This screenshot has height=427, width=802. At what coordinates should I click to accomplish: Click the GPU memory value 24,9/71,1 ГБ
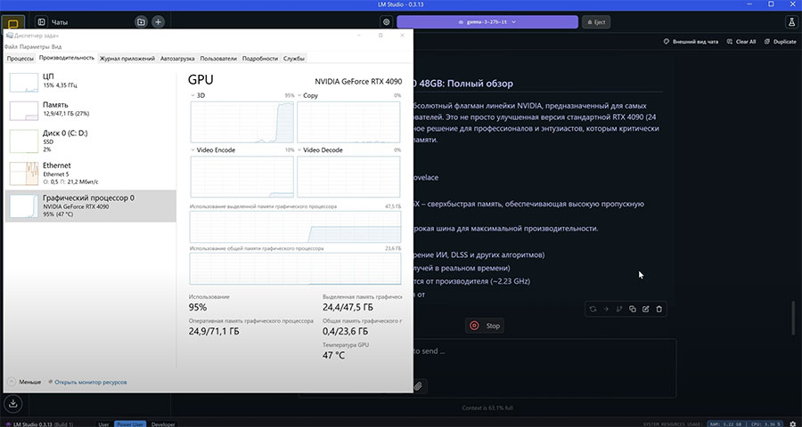click(214, 331)
